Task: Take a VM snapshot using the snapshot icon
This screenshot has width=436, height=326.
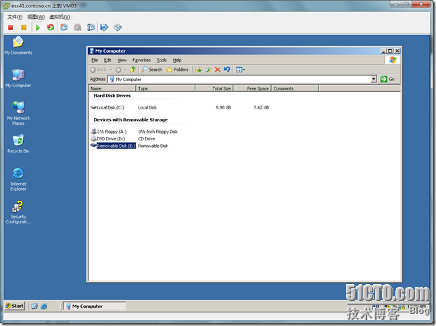Action: [x=64, y=28]
